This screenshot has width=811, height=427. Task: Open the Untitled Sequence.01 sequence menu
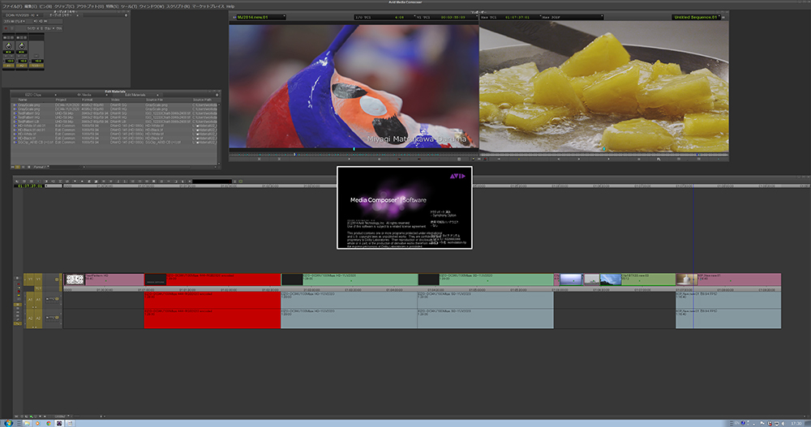click(x=695, y=17)
